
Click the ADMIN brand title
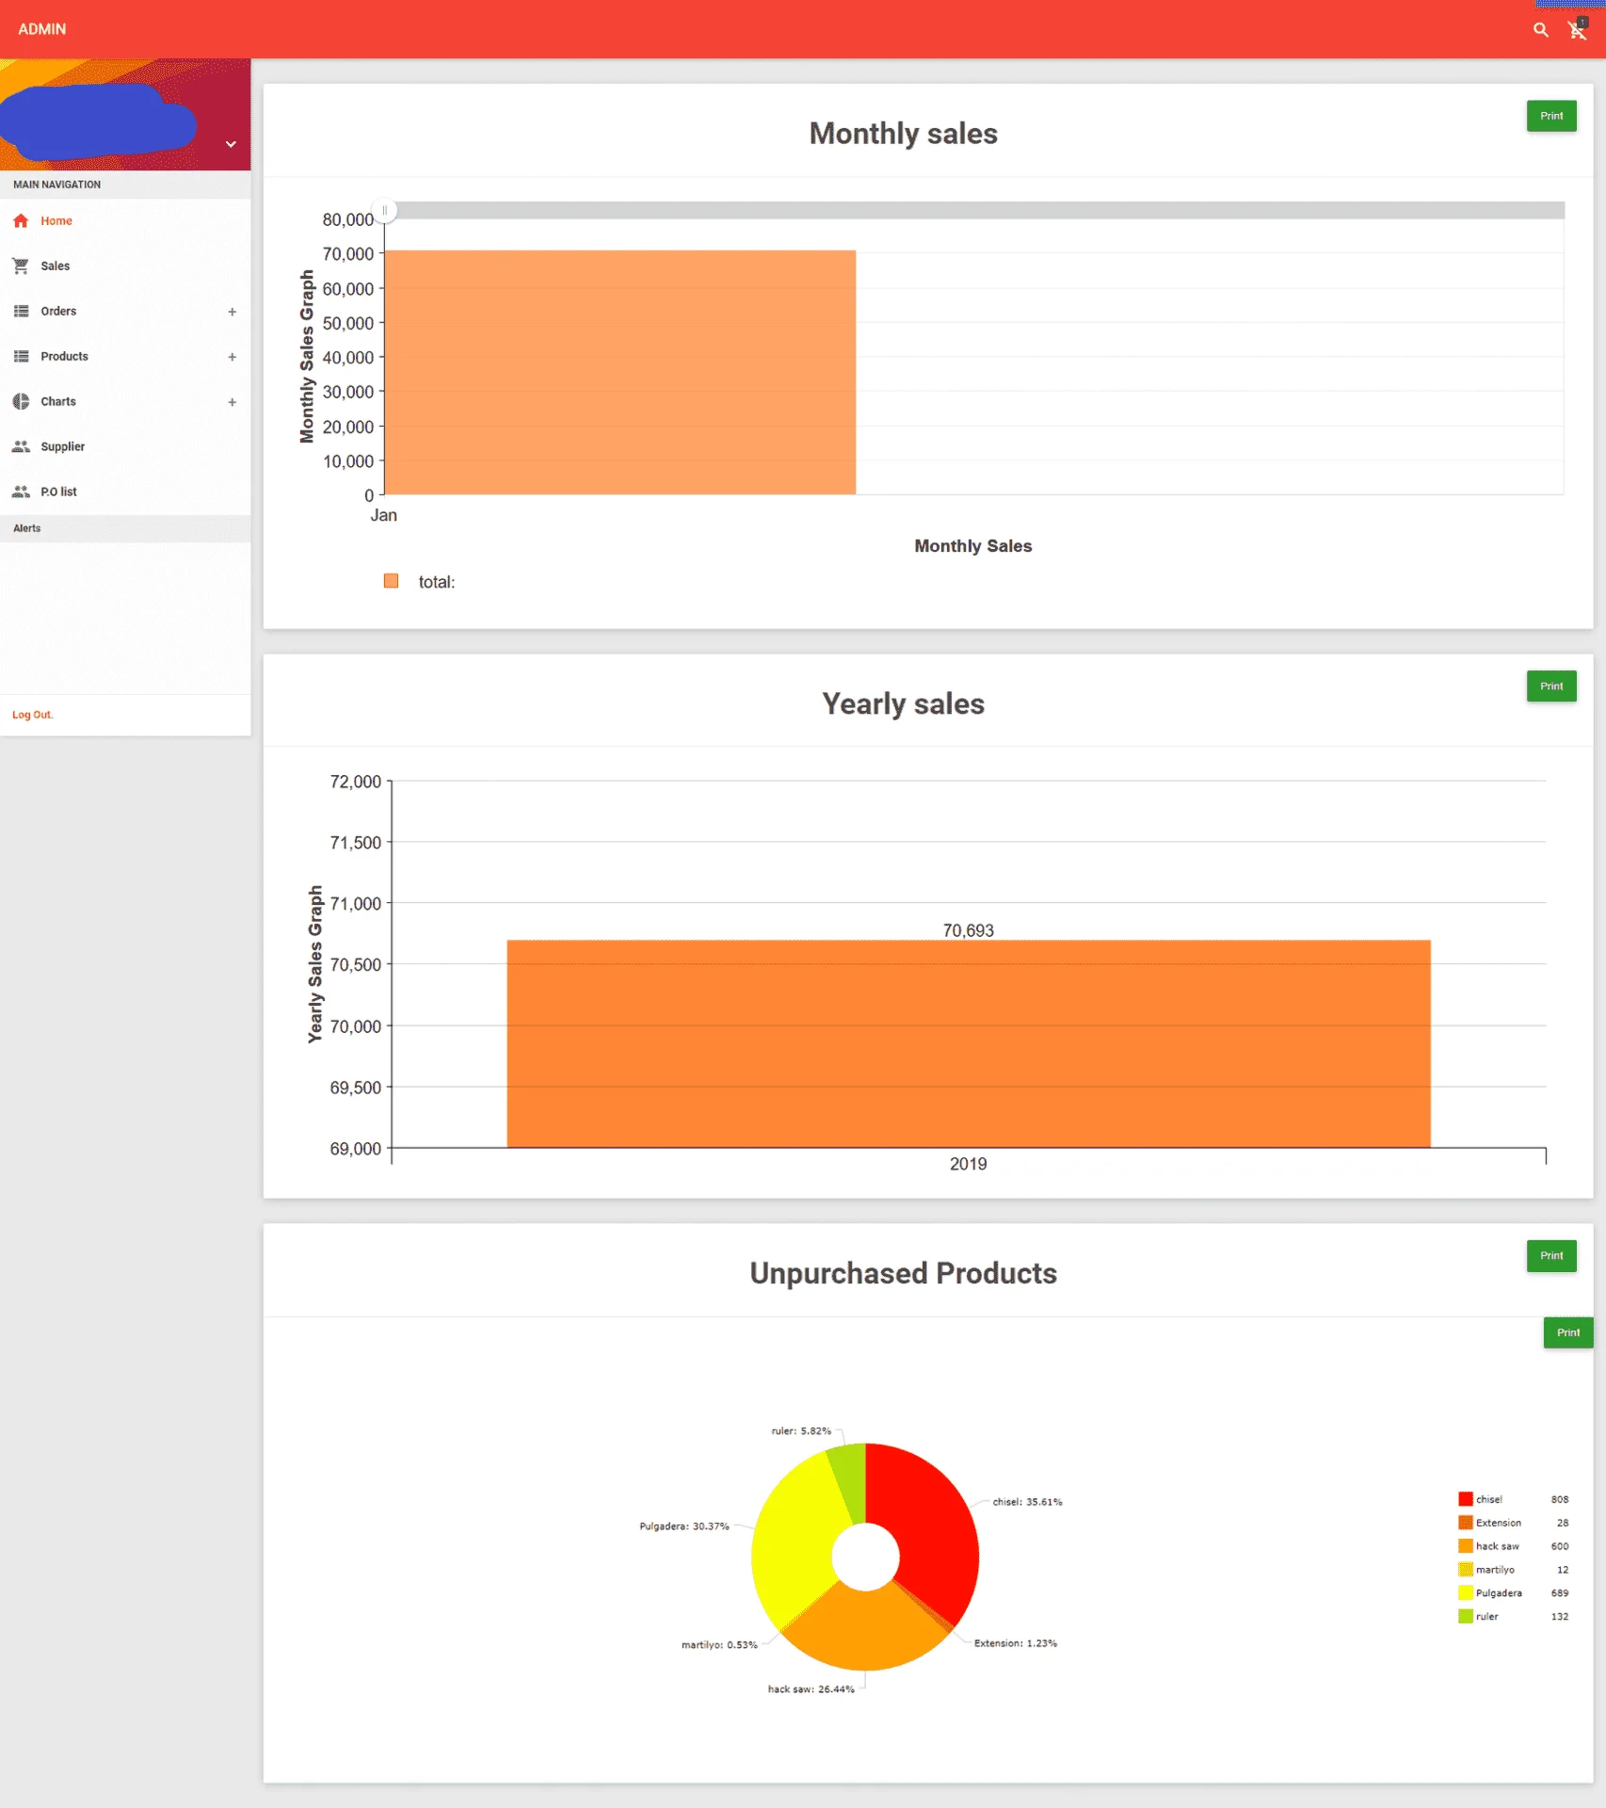[x=42, y=29]
